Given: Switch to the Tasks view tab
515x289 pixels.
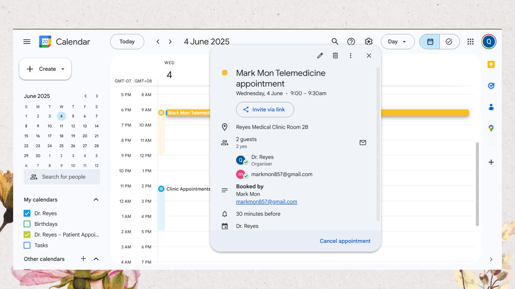Looking at the screenshot, I should pyautogui.click(x=449, y=41).
